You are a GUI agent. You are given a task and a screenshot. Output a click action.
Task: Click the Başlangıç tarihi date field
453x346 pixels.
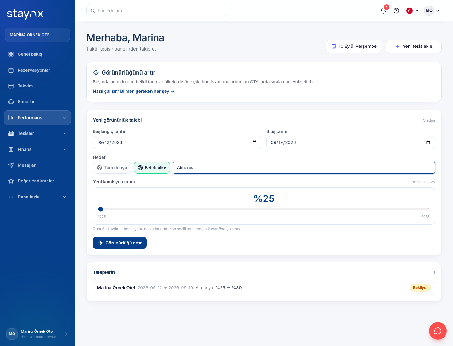177,142
